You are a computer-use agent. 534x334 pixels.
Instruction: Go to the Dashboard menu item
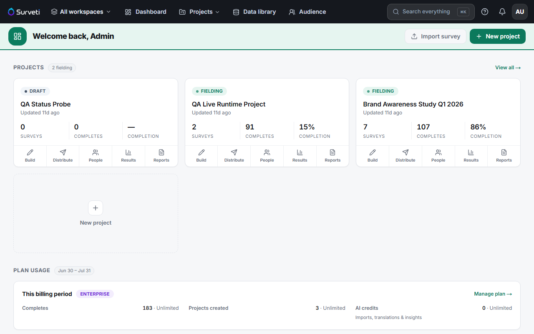pos(146,12)
